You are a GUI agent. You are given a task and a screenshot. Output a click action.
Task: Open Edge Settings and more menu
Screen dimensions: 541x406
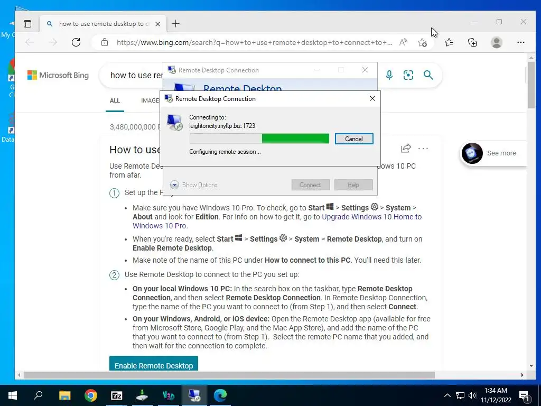pyautogui.click(x=520, y=42)
